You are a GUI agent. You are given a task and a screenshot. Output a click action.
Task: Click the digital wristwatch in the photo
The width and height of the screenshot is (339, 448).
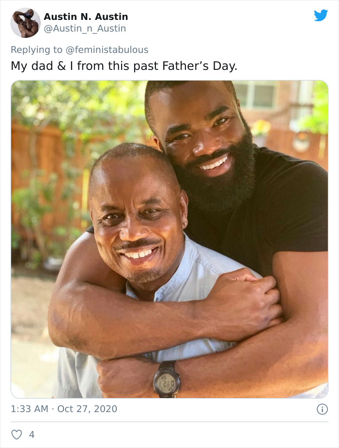[x=167, y=379]
